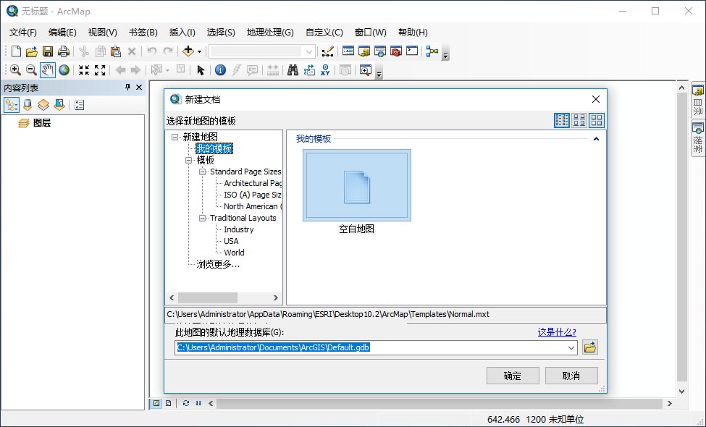Click the Go To XY icon
Screen dimensions: 706x427
point(325,70)
